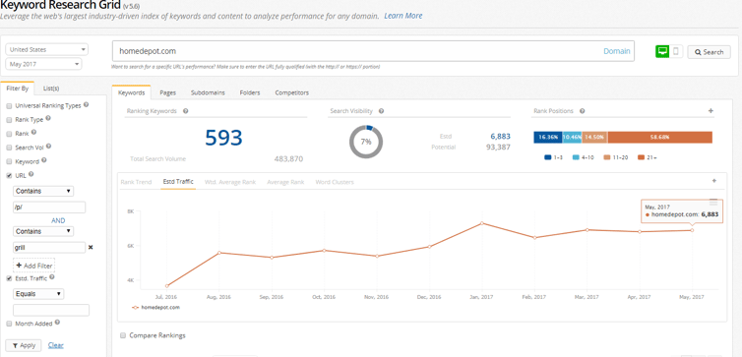742x357 pixels.
Task: Toggle the 1-3 legend swatch
Action: click(548, 157)
